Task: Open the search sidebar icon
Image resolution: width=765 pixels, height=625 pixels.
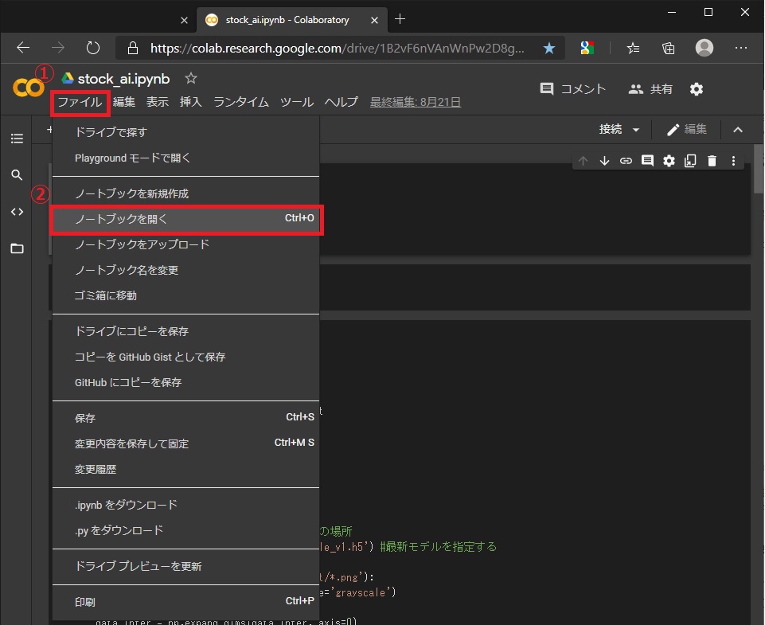Action: tap(17, 174)
